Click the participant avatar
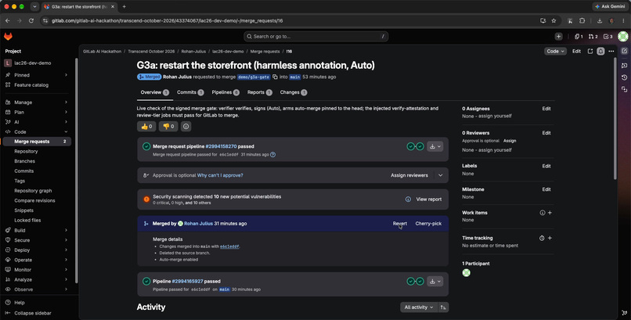 pyautogui.click(x=466, y=273)
